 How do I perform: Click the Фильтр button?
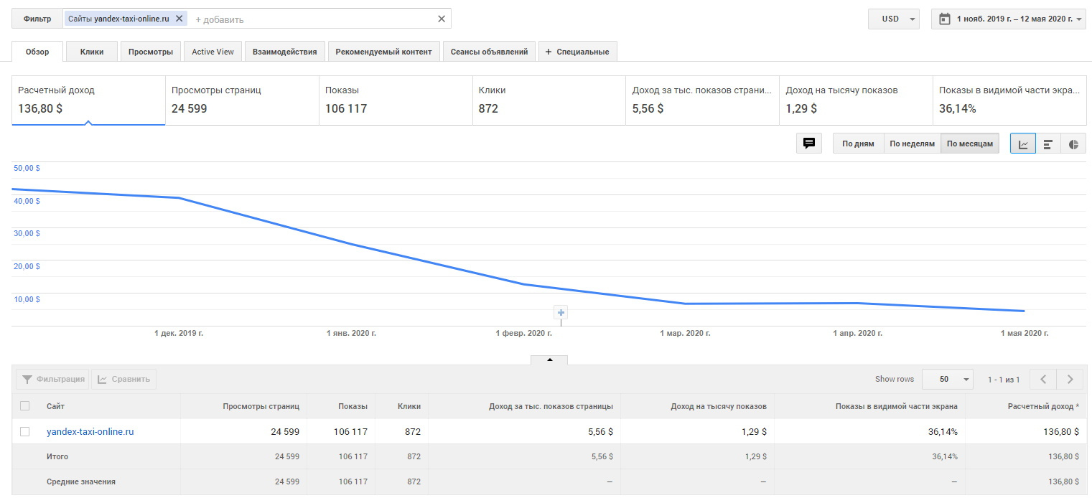point(37,19)
